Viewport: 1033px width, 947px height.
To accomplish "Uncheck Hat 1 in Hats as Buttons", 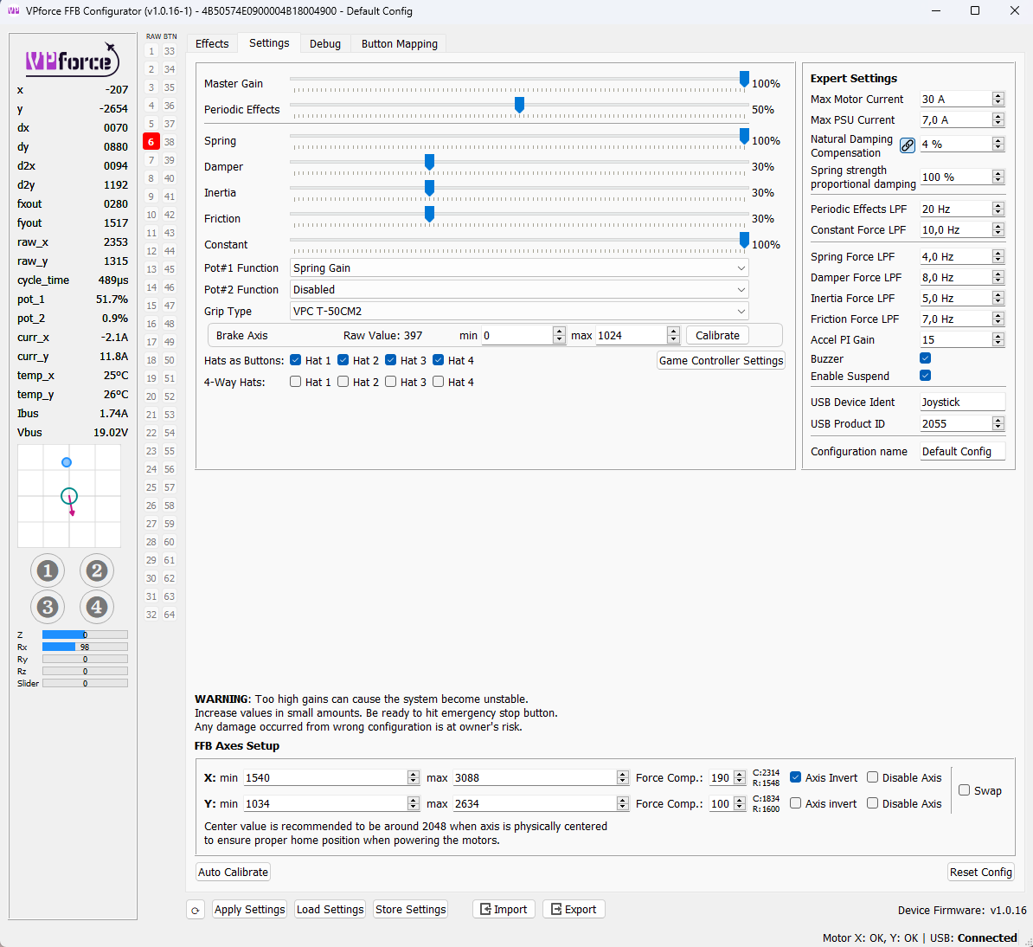I will (296, 360).
